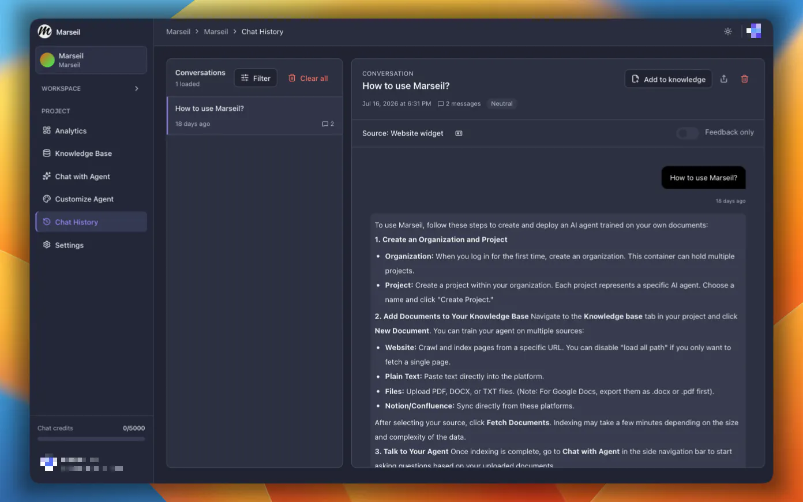Click the '0/5000' credits value
Screen dimensions: 803x502
[134, 428]
